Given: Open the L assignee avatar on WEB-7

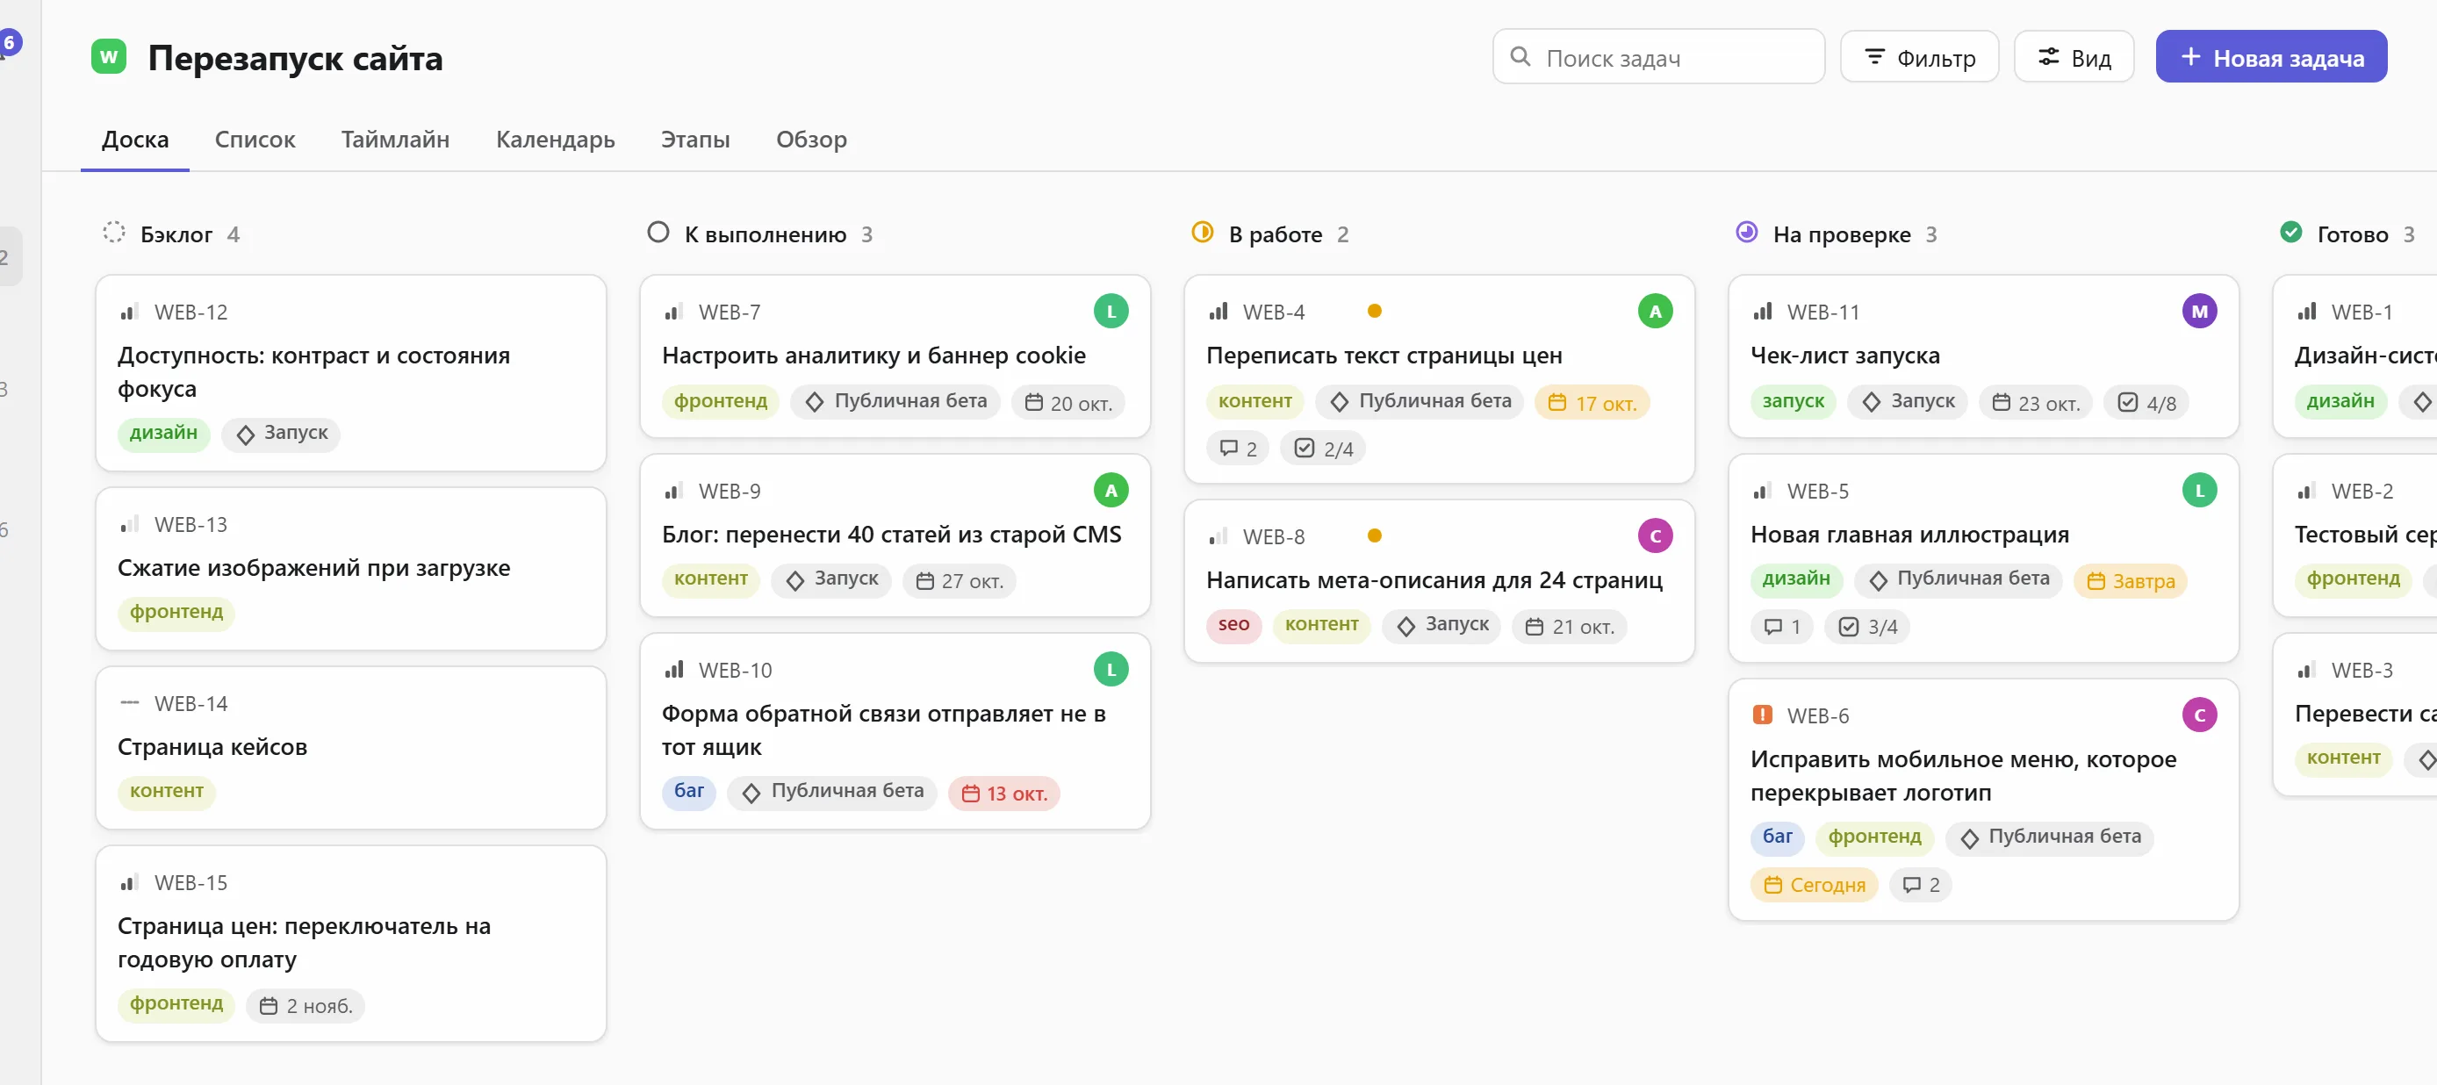Looking at the screenshot, I should (1111, 312).
